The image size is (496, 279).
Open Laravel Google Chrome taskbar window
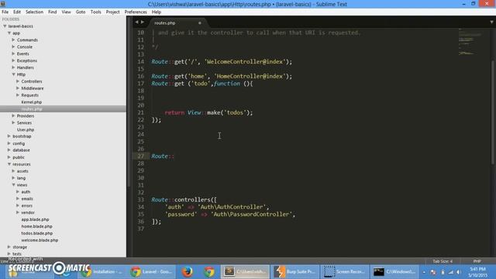point(151,272)
